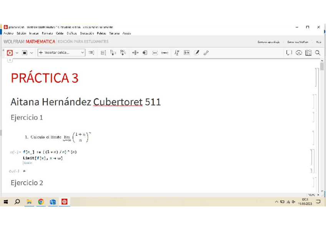The height and width of the screenshot is (230, 326).
Task: Click the chat bubble icon in toolbar
Action: [289, 53]
